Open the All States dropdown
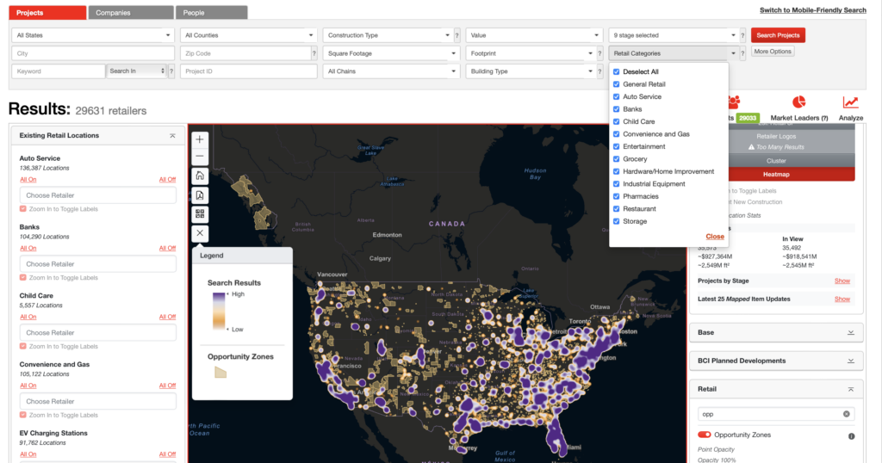882x463 pixels. pos(93,35)
